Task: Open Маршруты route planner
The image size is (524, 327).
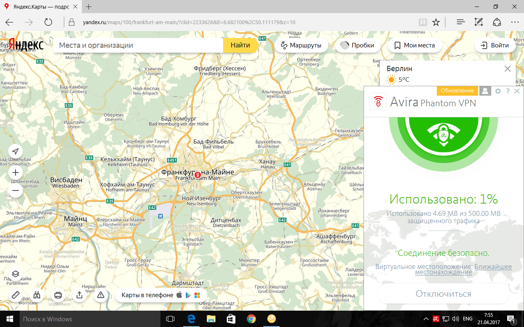Action: 301,45
